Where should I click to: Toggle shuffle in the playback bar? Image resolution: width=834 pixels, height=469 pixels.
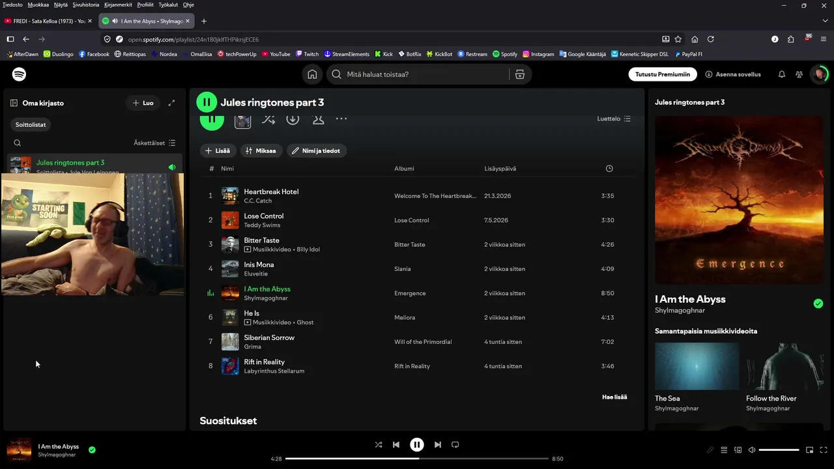[x=379, y=445]
